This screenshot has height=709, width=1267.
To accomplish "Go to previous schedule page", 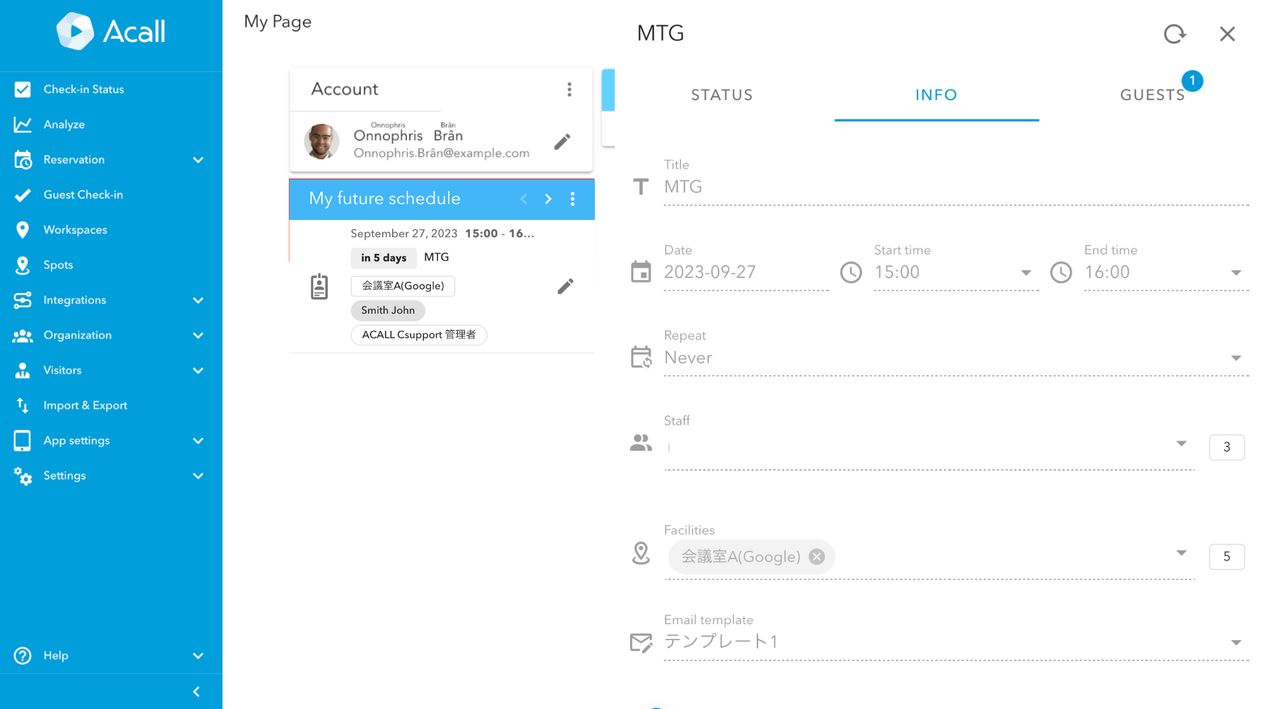I will [524, 199].
